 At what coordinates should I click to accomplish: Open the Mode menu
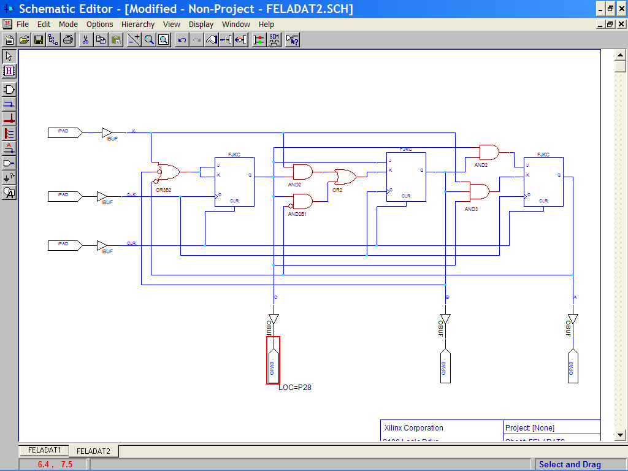(x=68, y=25)
